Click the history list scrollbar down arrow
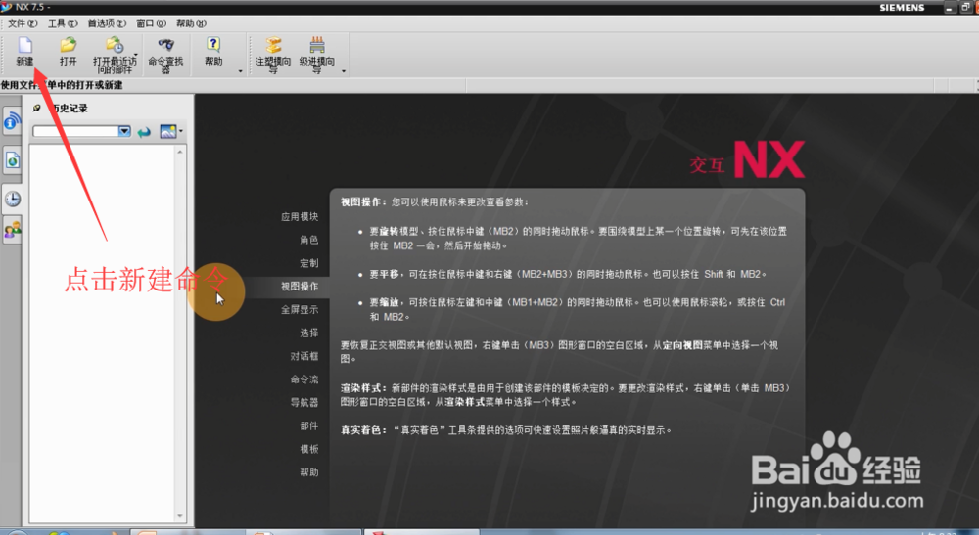The height and width of the screenshot is (535, 979). [180, 516]
